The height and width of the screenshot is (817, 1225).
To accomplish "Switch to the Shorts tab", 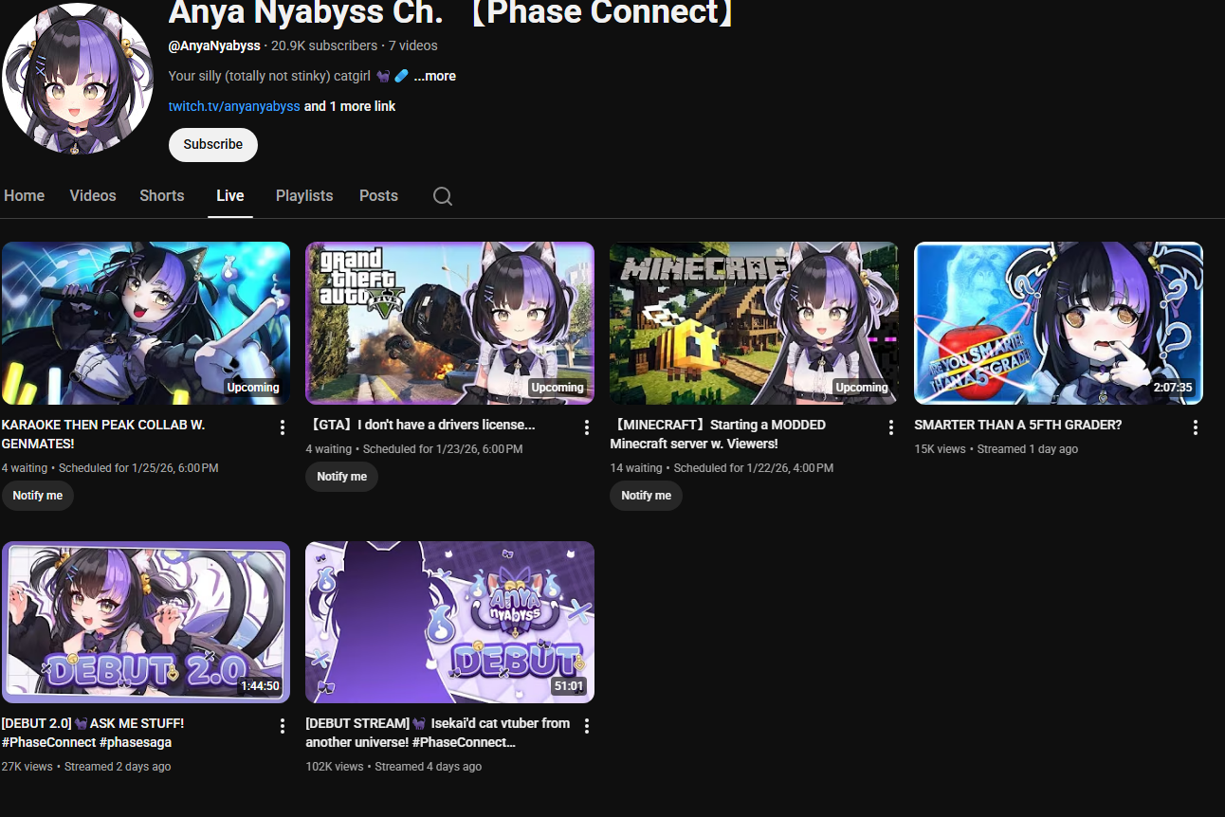I will tap(162, 195).
